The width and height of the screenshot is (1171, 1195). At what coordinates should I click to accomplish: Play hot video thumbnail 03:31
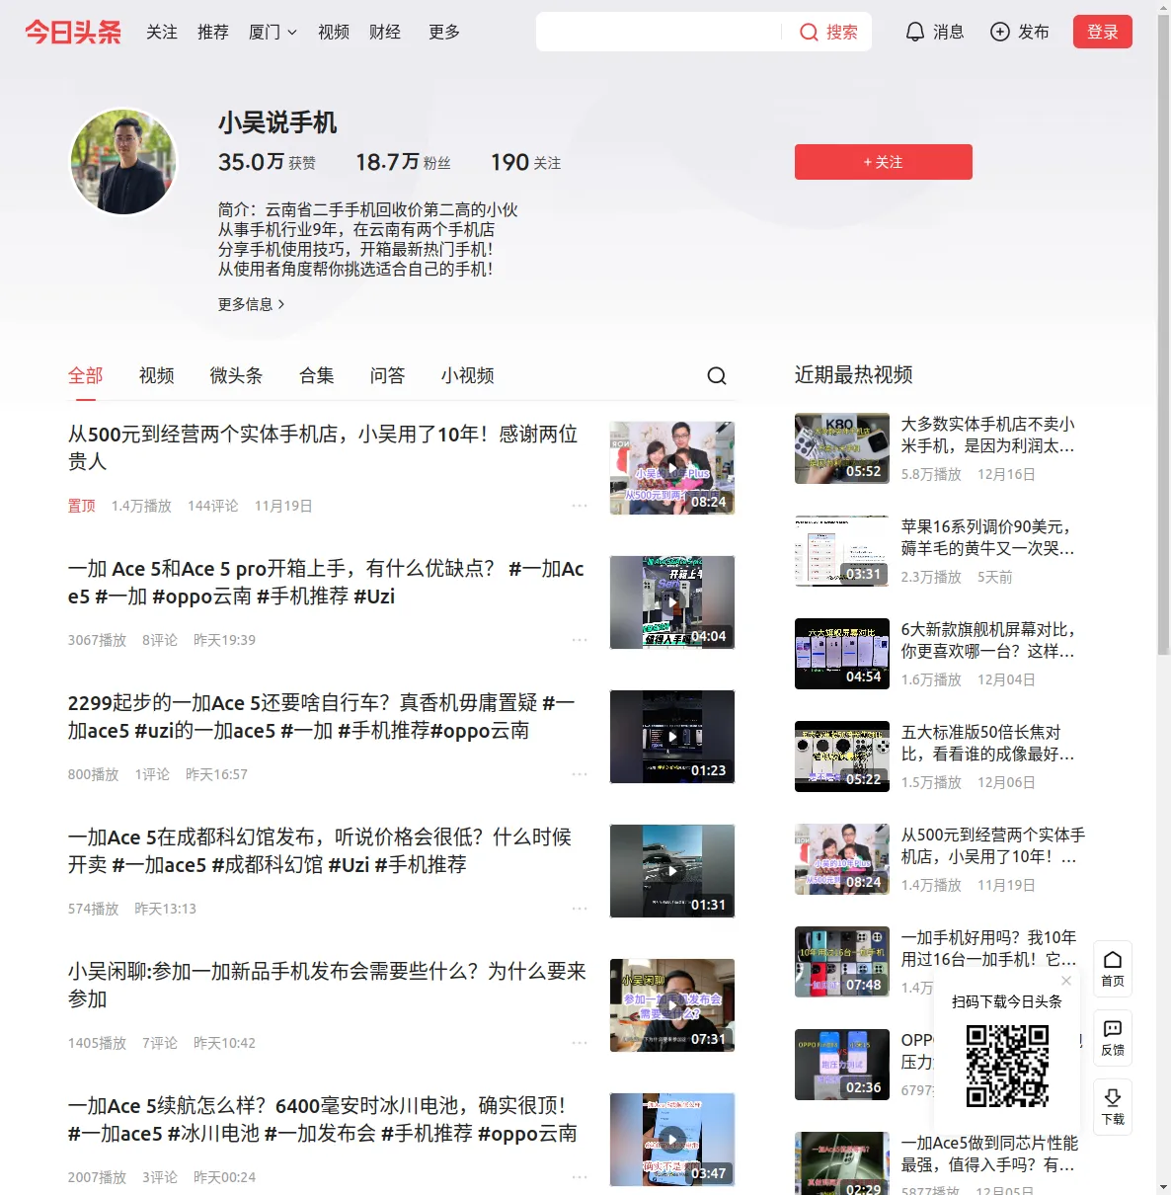click(x=842, y=551)
